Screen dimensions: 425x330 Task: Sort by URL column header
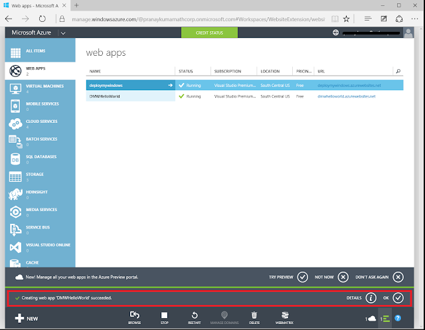coord(321,71)
